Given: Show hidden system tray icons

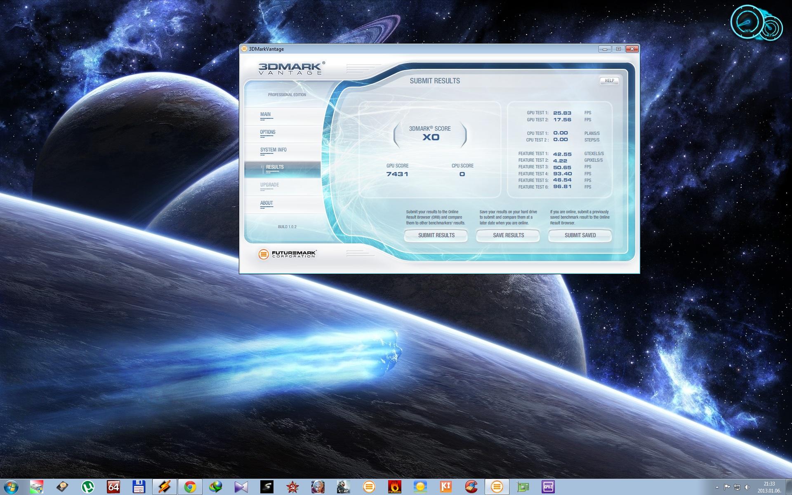Looking at the screenshot, I should coord(716,488).
